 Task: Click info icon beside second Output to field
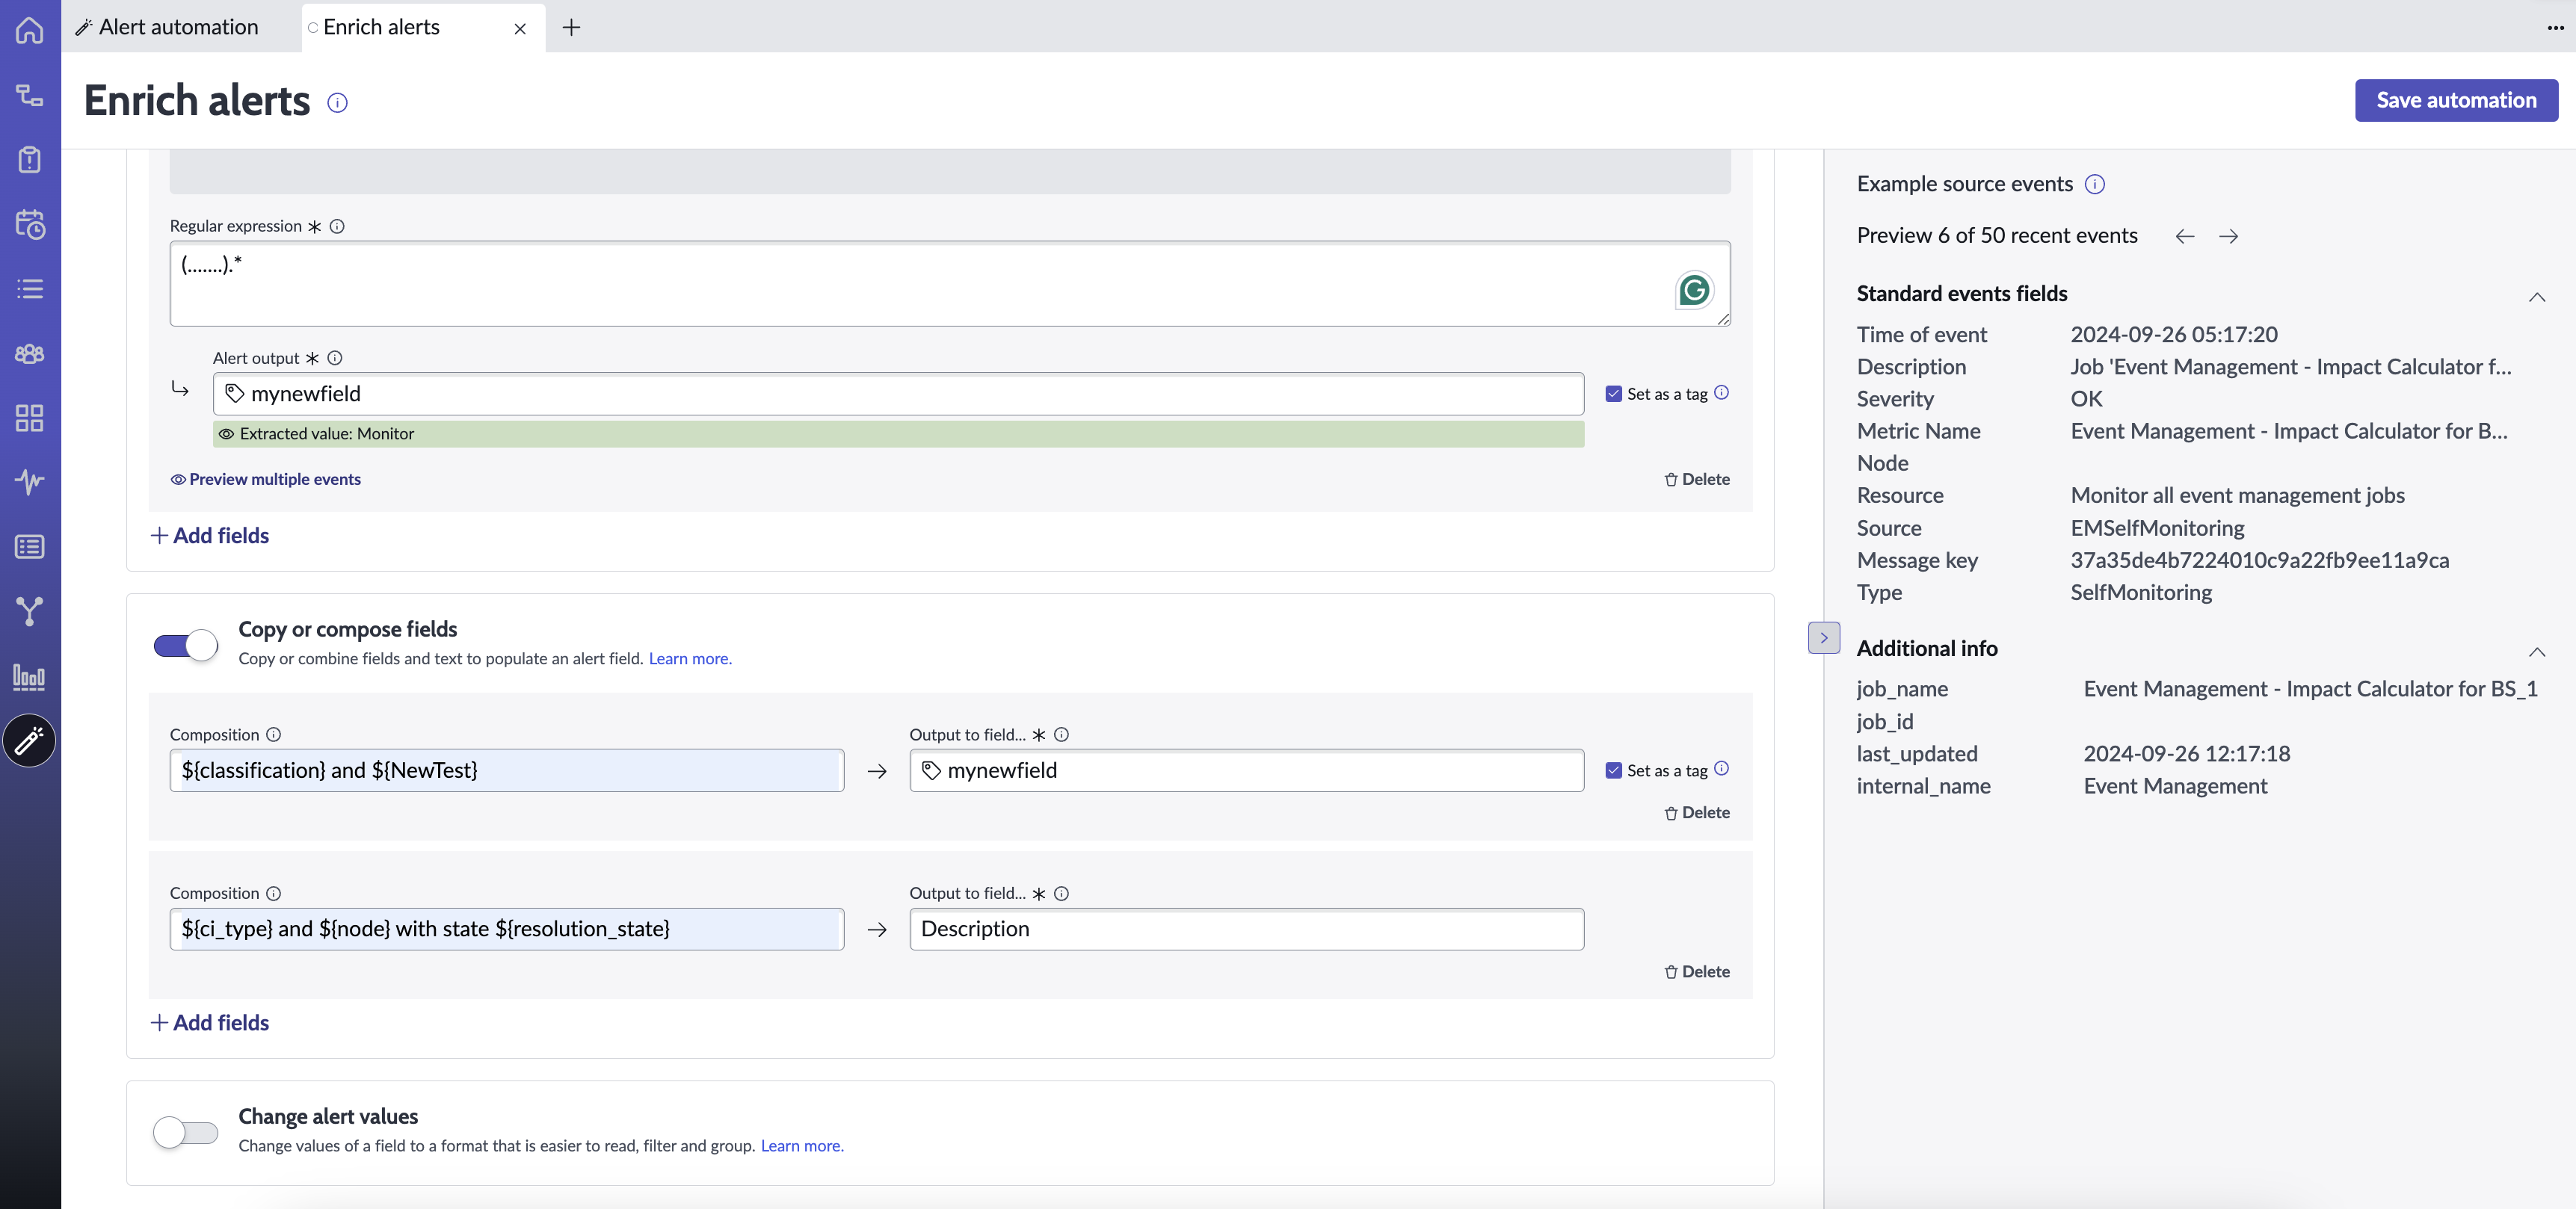(1062, 893)
